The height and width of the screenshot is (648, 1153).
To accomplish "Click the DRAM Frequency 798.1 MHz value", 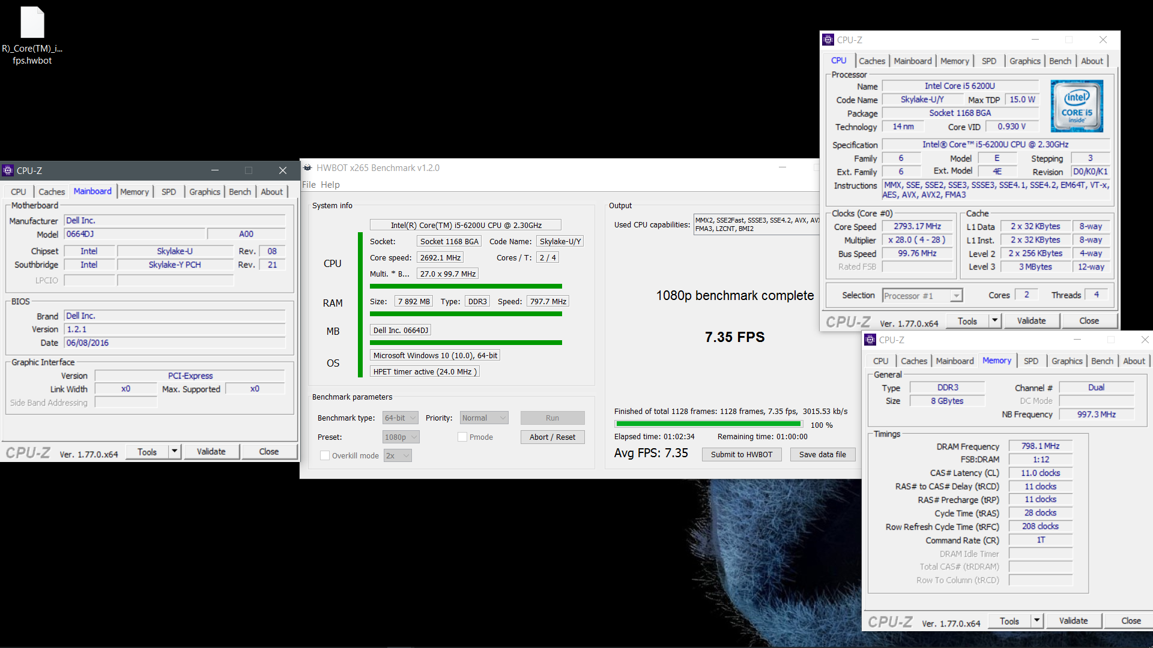I will (1040, 446).
